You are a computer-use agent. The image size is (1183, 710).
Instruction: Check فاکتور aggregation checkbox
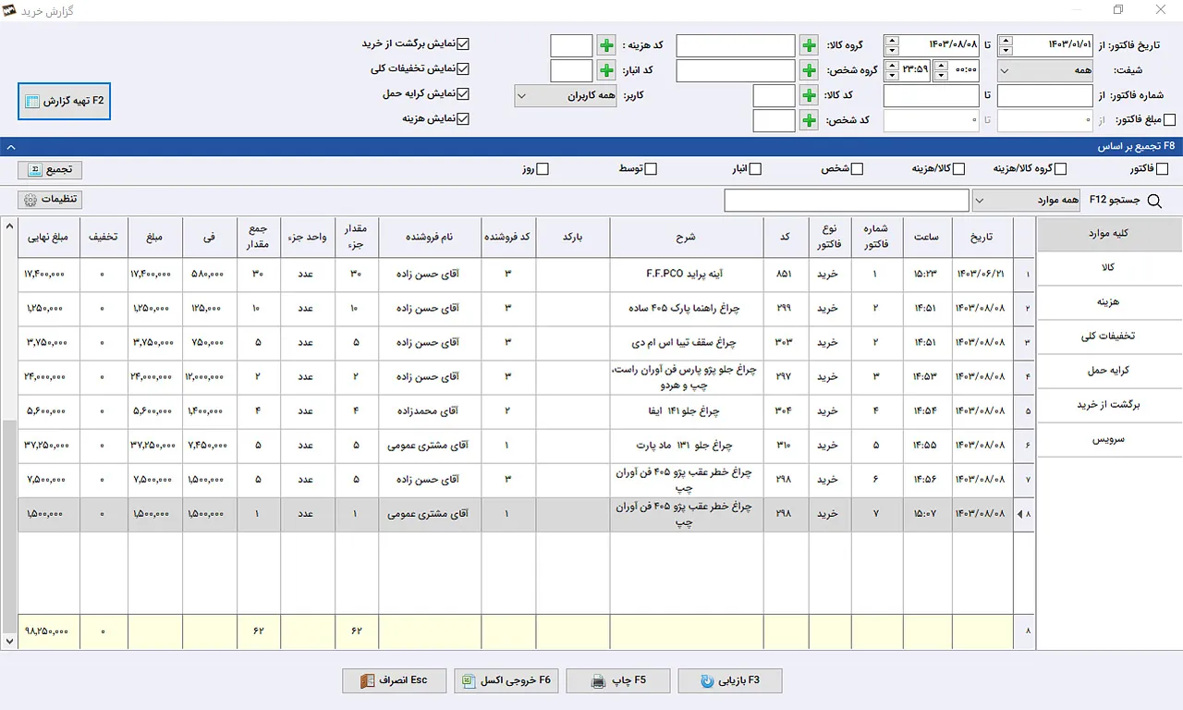[1163, 169]
